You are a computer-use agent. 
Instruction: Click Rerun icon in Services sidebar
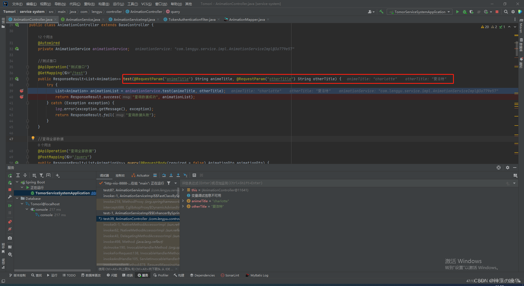tap(10, 175)
